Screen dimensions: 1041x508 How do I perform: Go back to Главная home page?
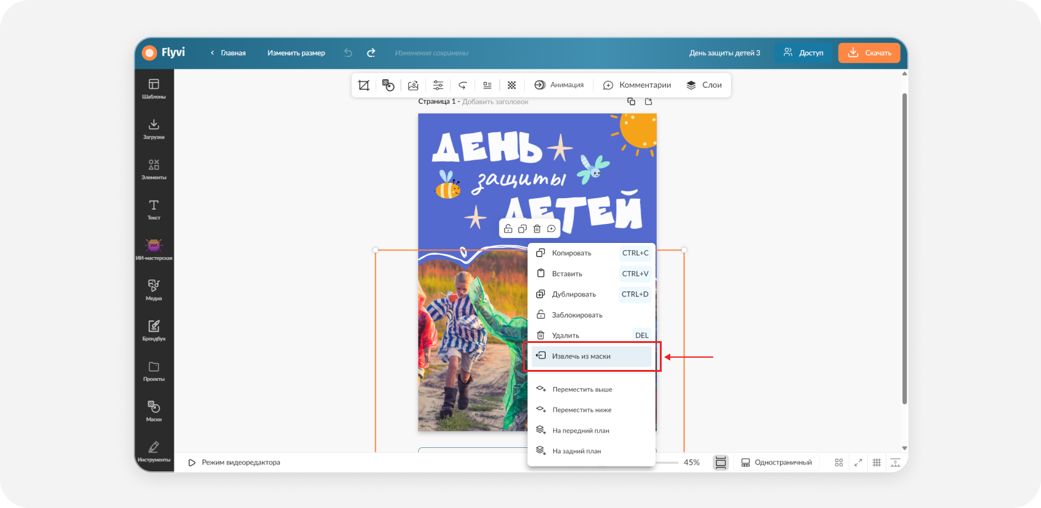click(x=228, y=53)
